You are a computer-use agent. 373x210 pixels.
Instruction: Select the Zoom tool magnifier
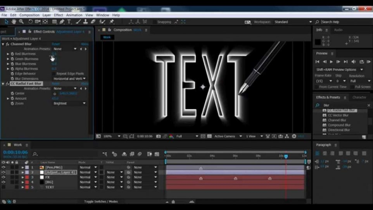pyautogui.click(x=21, y=22)
